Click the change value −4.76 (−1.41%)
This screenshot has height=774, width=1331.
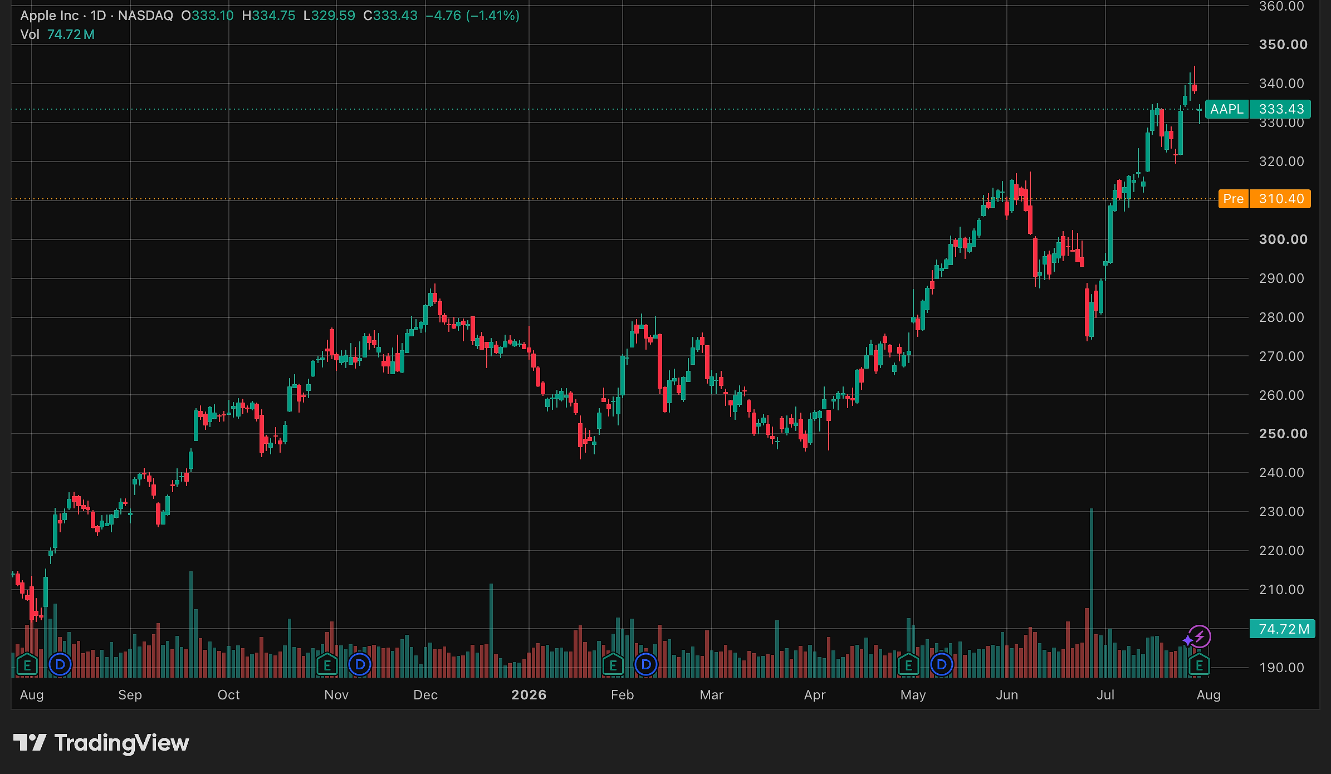click(472, 16)
